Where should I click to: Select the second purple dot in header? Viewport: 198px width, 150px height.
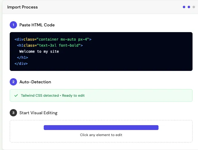coord(189,7)
